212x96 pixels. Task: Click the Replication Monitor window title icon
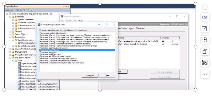(x=62, y=16)
